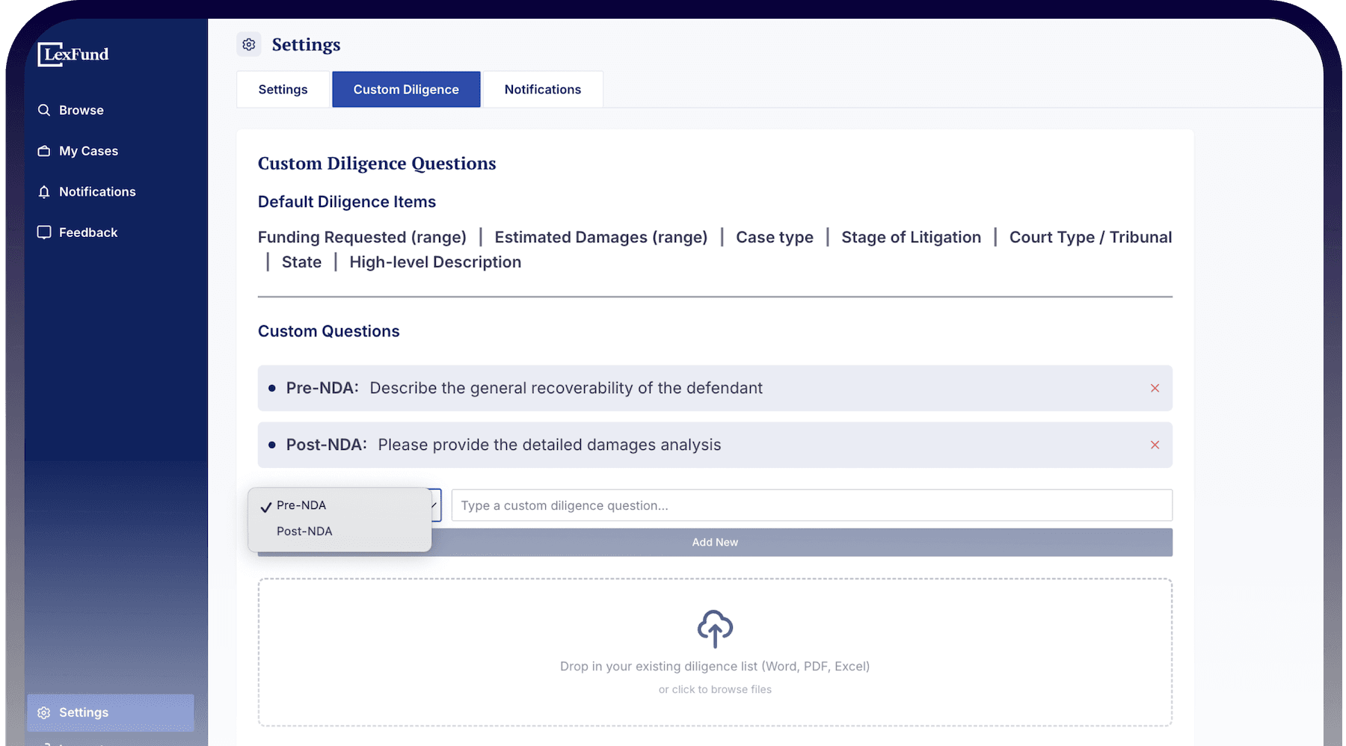This screenshot has width=1346, height=746.
Task: Click the Browse search icon in sidebar
Action: click(45, 110)
